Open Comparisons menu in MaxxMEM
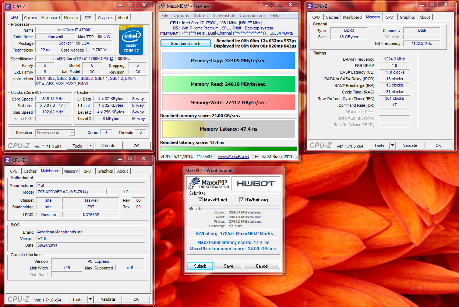 pyautogui.click(x=253, y=15)
